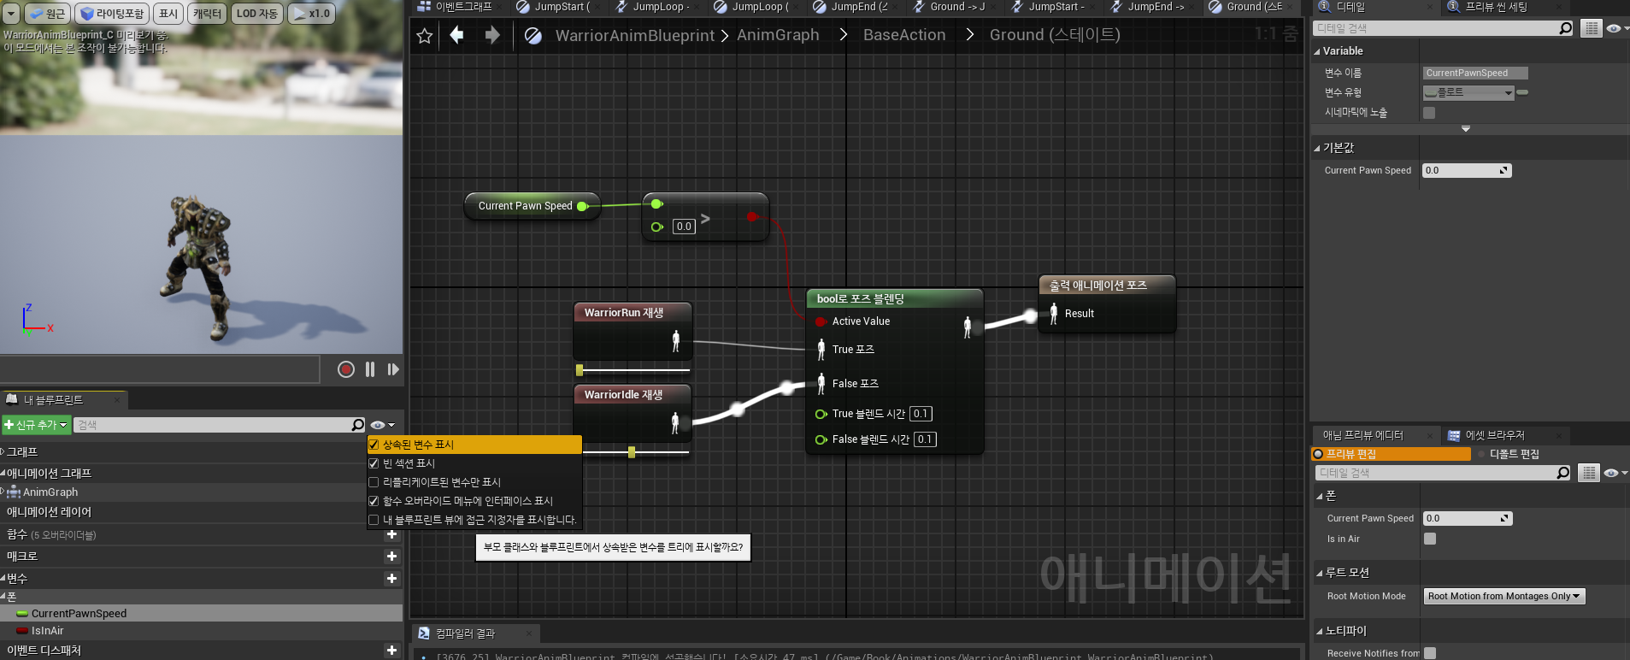This screenshot has width=1630, height=660.
Task: Add a new variable with the plus icon
Action: pos(391,578)
